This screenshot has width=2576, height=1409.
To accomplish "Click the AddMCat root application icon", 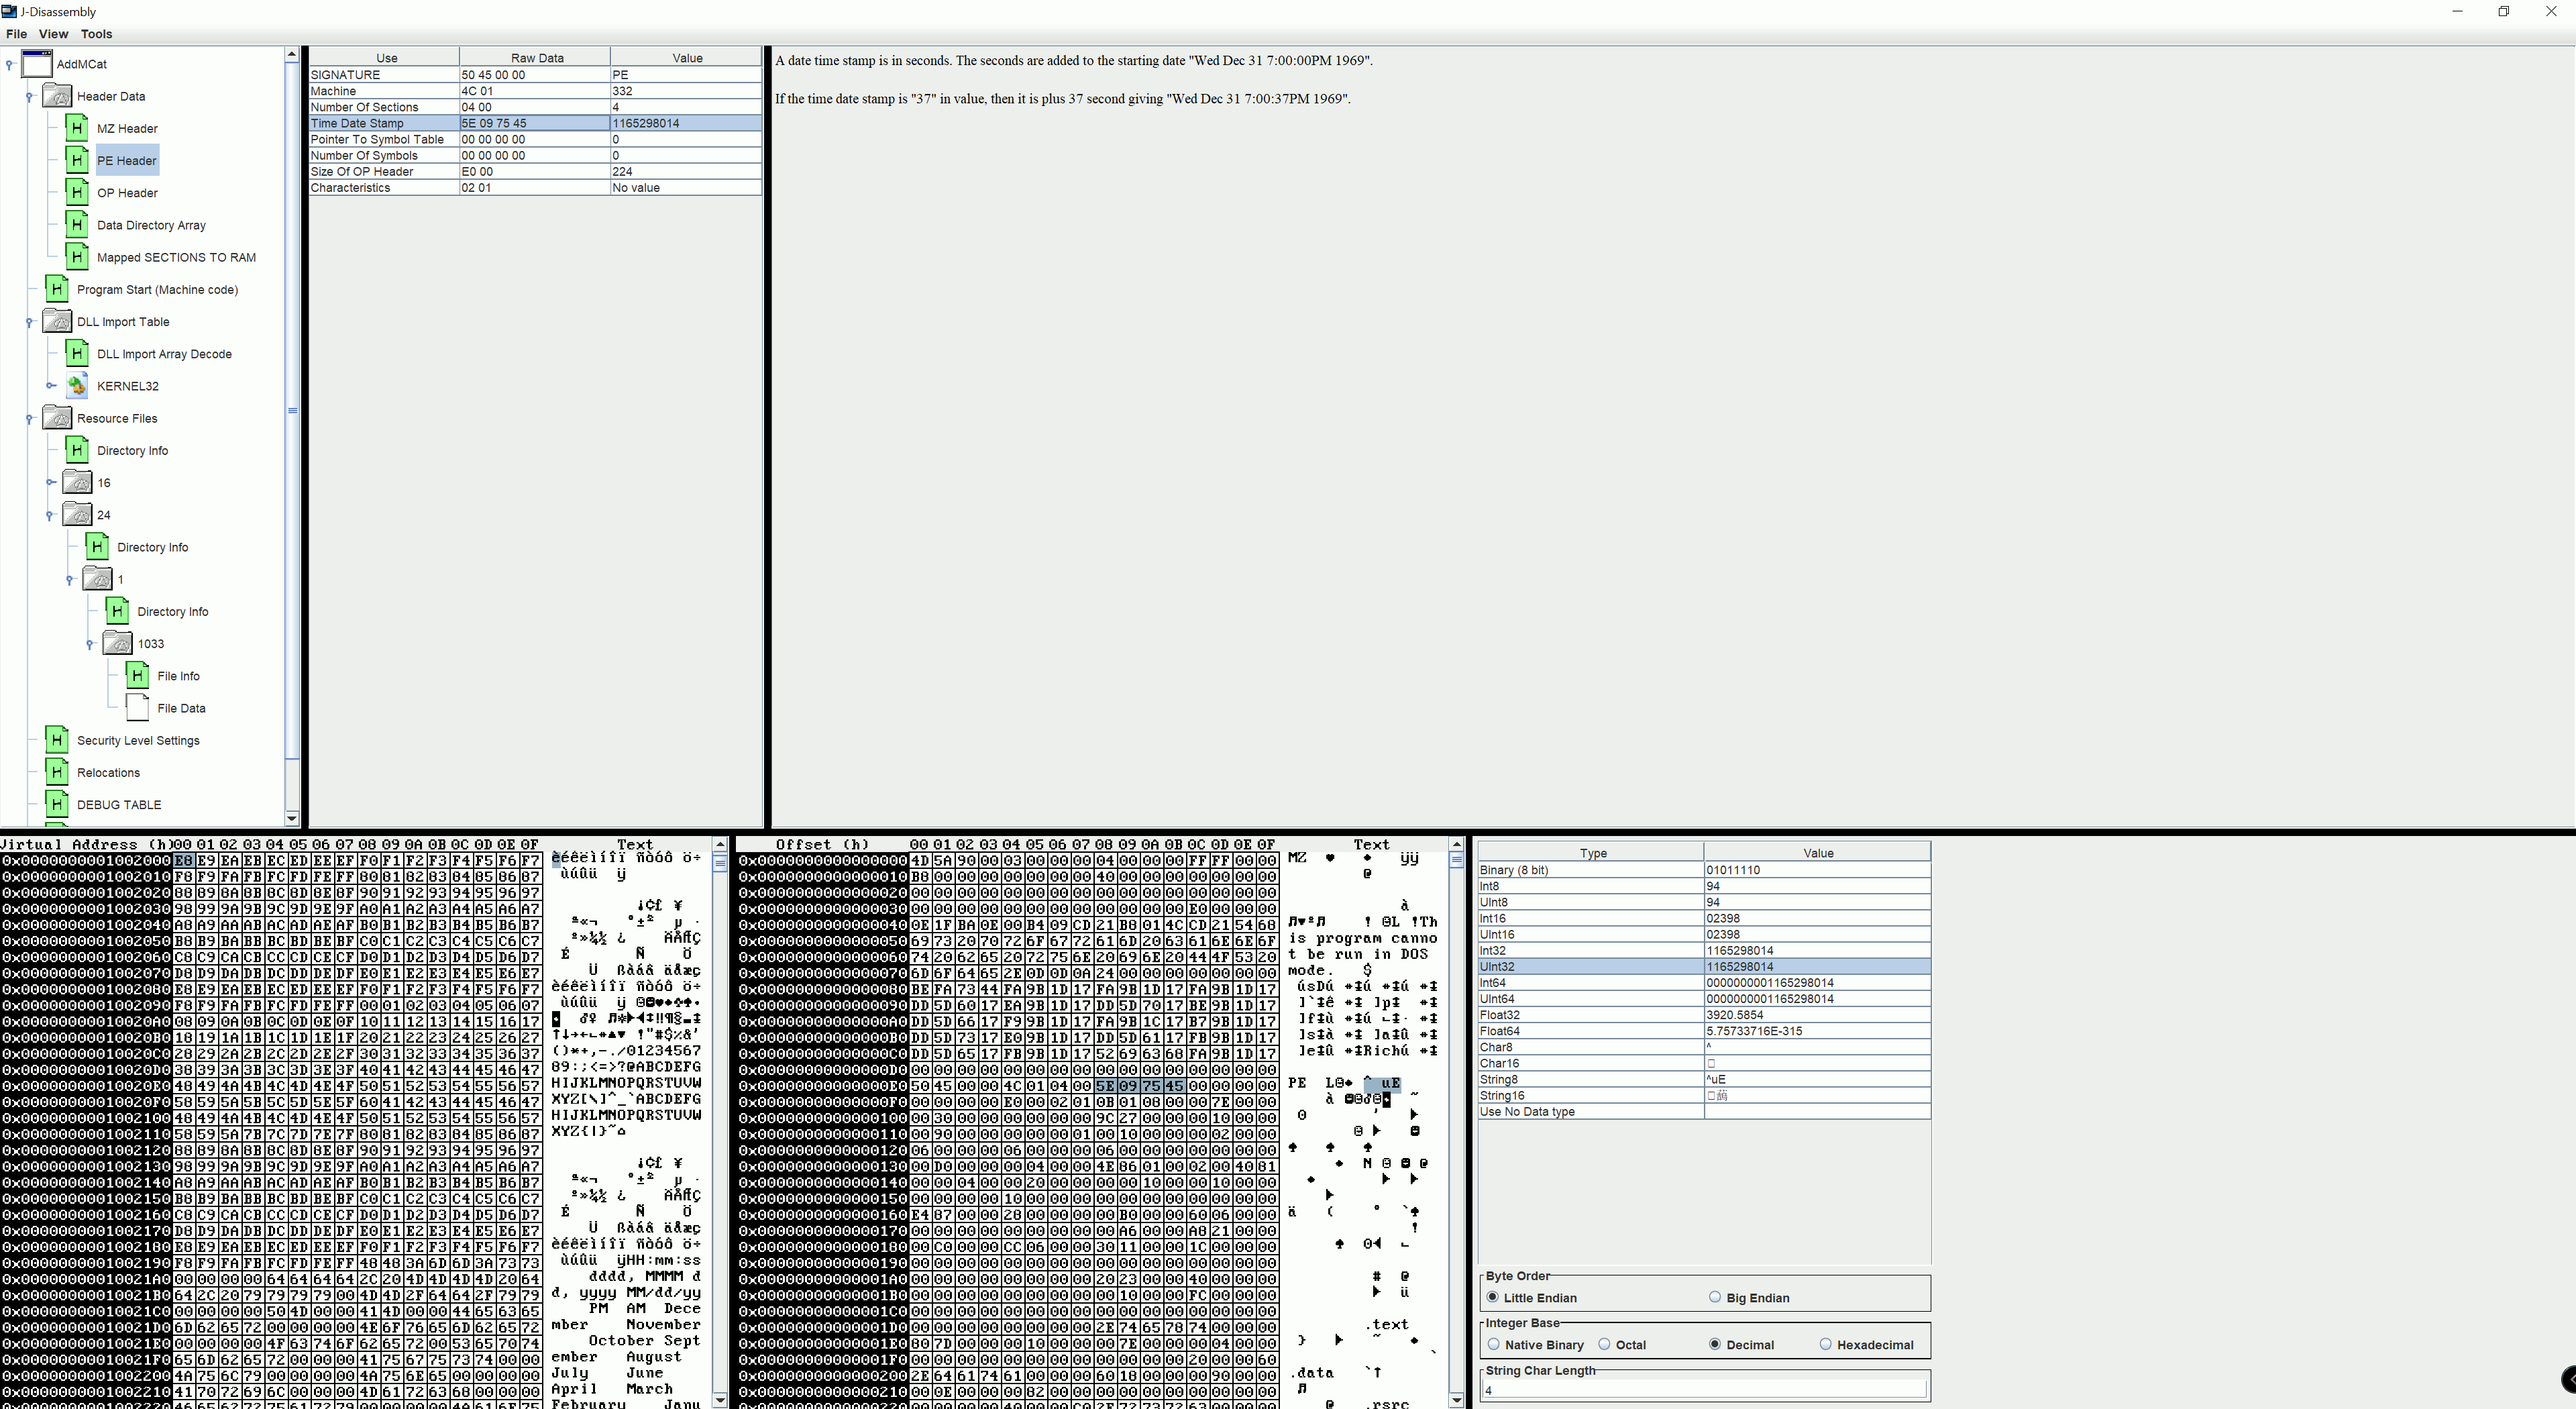I will point(37,64).
